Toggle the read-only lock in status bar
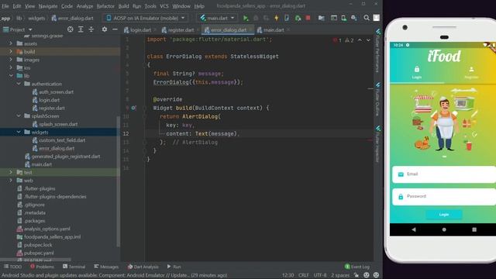The image size is (496, 279). coord(356,275)
